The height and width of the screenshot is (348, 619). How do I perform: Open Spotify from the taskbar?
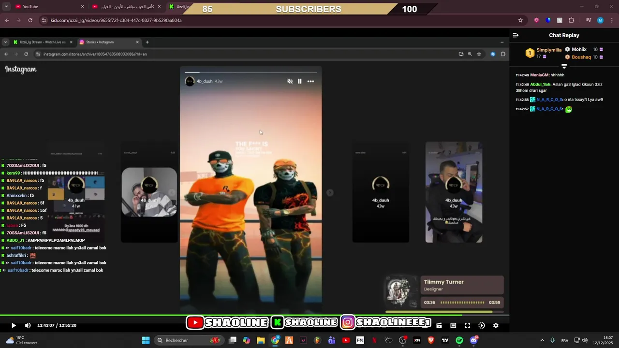click(x=459, y=340)
